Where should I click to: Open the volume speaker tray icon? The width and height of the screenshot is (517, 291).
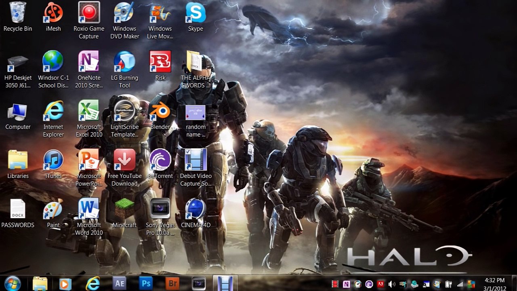coord(392,284)
